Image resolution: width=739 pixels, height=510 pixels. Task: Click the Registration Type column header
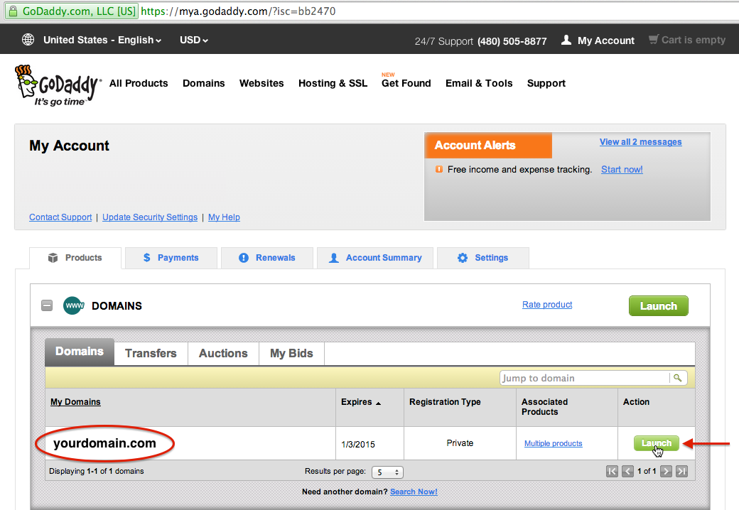point(445,402)
